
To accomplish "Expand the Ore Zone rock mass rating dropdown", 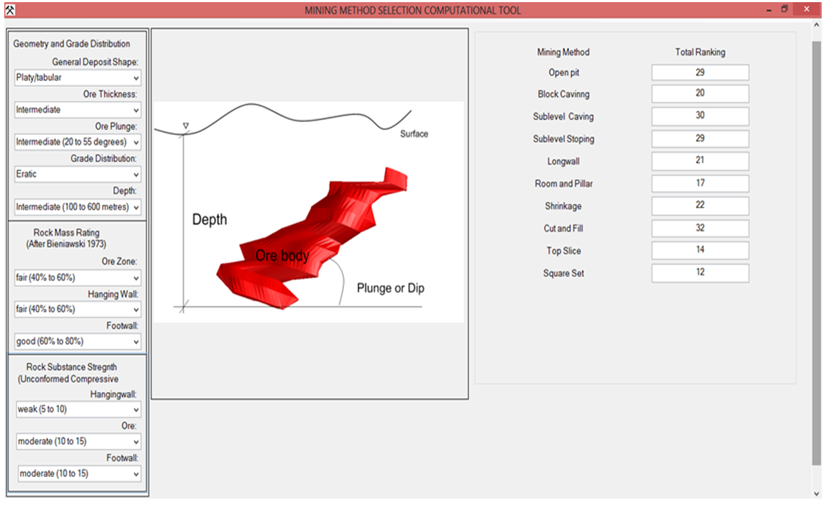I will point(78,277).
